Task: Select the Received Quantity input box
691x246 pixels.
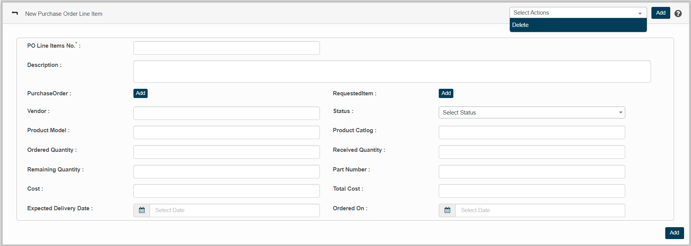Action: 531,152
